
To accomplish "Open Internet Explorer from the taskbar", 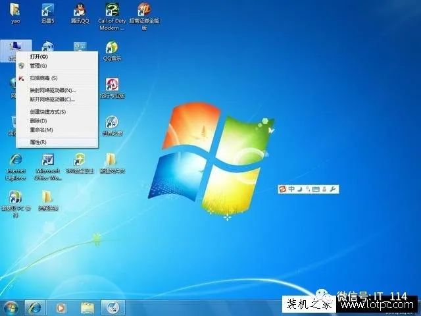I will tap(35, 308).
